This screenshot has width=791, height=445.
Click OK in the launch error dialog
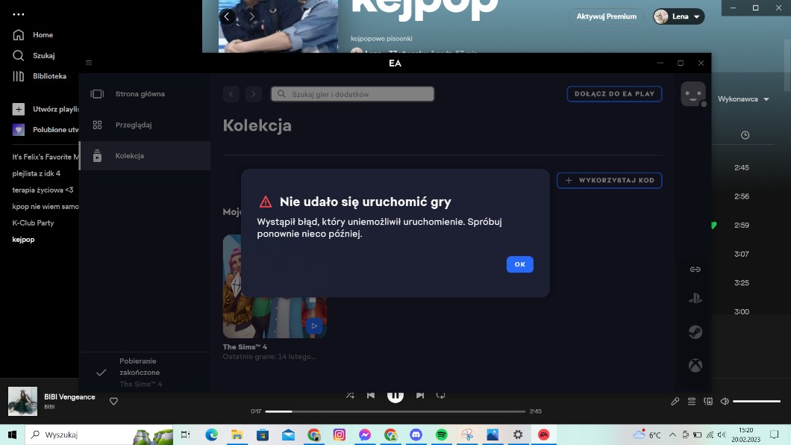[x=519, y=264]
